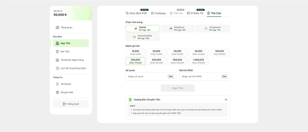Select Vietnamobile network provider
Image resolution: width=308 pixels, height=132 pixels.
pyautogui.click(x=143, y=37)
